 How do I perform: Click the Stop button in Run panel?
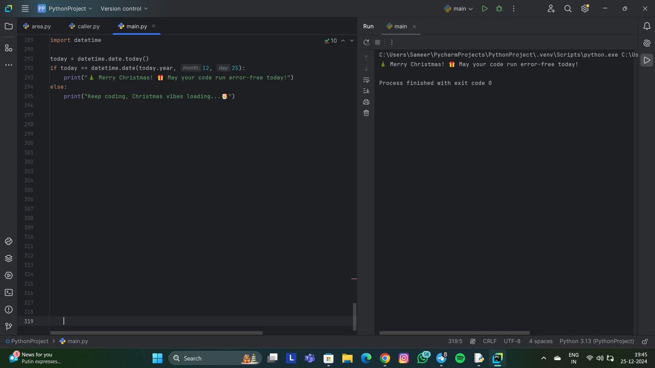(x=377, y=43)
